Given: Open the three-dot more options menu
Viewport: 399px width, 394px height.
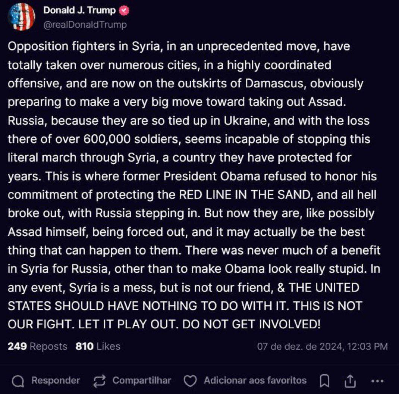Looking at the screenshot, I should click(x=377, y=381).
